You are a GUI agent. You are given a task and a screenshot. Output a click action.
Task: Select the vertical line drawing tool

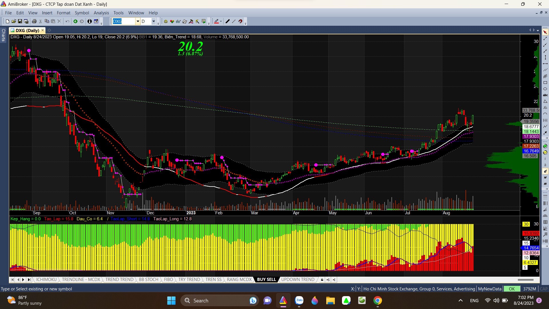click(545, 57)
